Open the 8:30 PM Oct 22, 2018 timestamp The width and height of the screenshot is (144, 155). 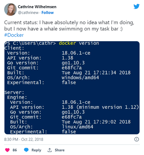click(x=24, y=139)
